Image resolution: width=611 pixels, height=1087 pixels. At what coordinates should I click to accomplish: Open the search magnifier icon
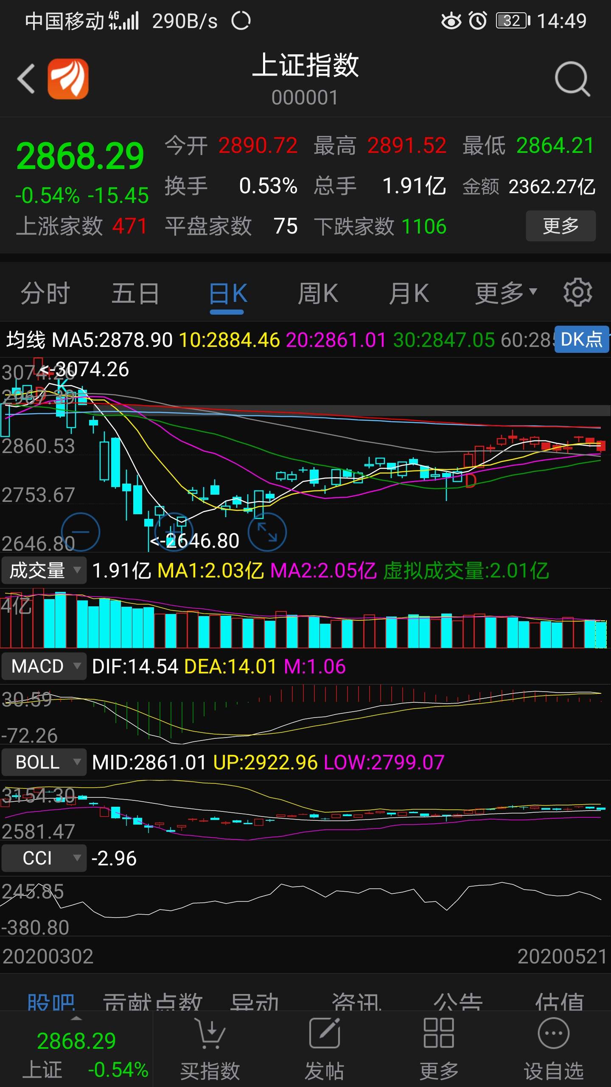click(x=572, y=79)
